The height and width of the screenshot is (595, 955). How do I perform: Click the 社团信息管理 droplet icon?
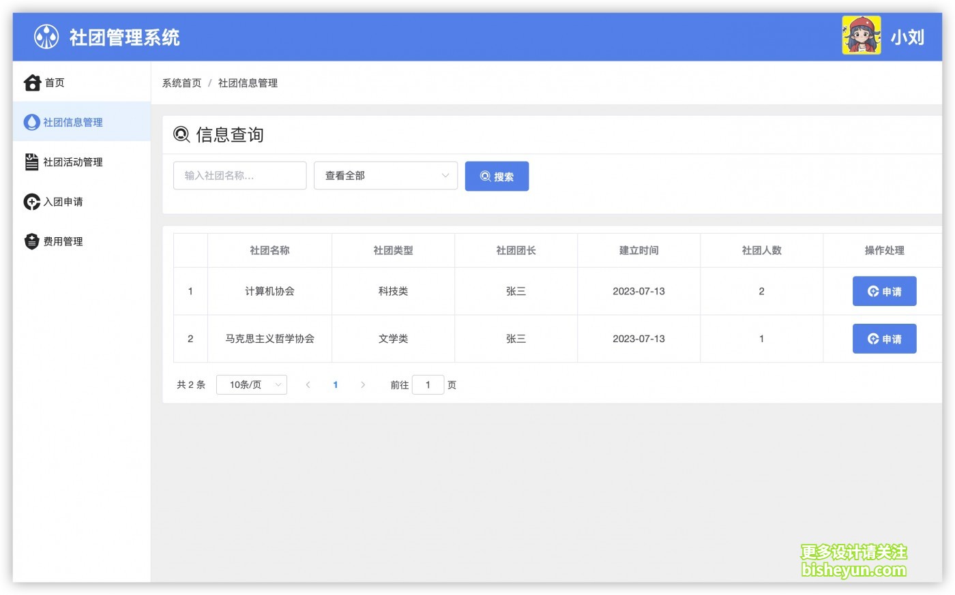(x=31, y=123)
